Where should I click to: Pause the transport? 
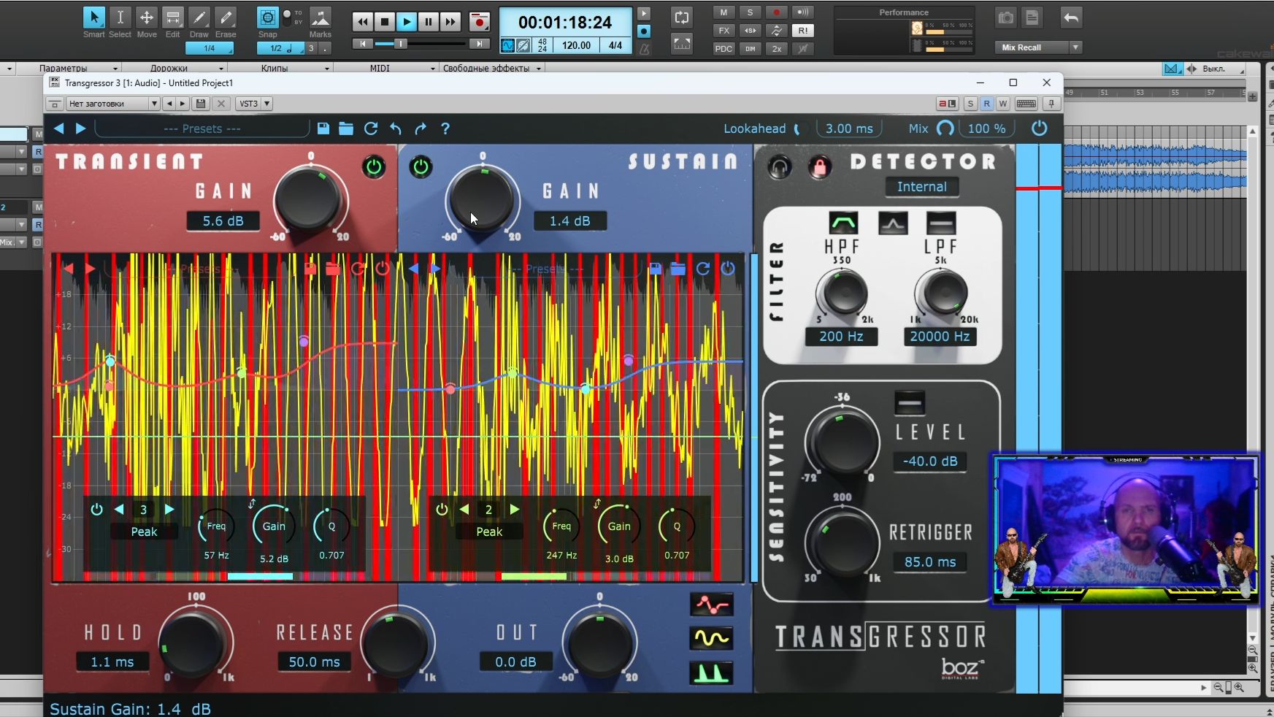click(x=429, y=22)
